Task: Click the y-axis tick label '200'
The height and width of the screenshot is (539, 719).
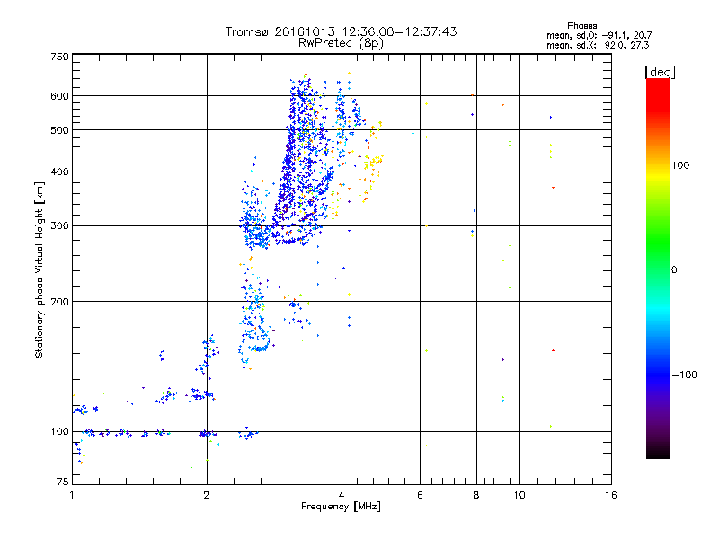Action: (x=59, y=302)
